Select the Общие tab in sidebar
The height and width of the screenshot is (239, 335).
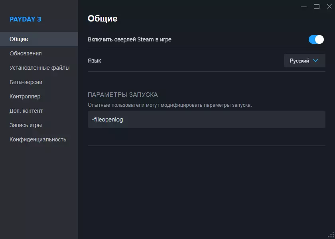19,39
